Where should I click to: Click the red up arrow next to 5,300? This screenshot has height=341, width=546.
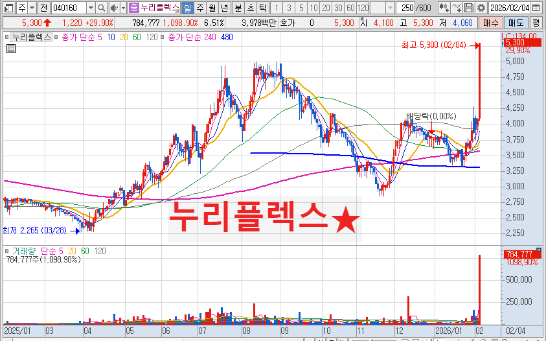(47, 23)
